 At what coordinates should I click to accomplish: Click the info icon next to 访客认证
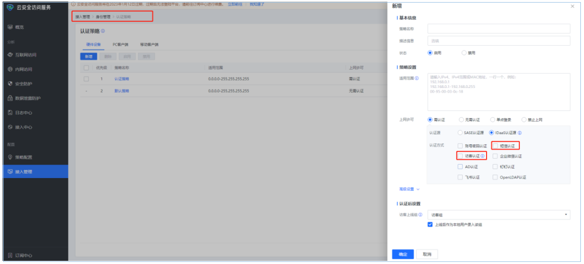click(482, 156)
